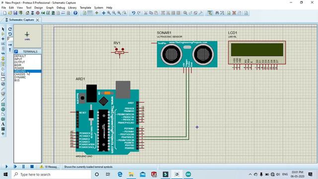
Task: Click the red X Remove Sheet icon
Action: coord(234,13)
